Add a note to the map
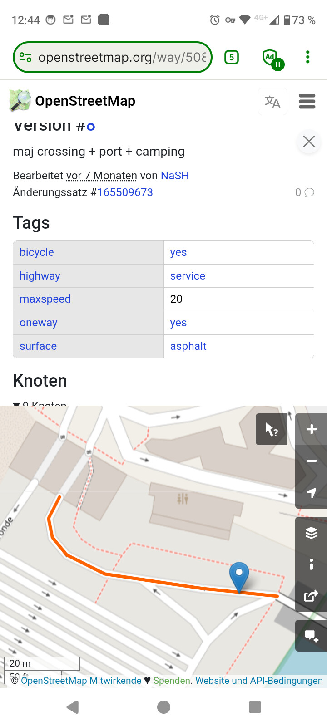The image size is (327, 726). tap(311, 636)
